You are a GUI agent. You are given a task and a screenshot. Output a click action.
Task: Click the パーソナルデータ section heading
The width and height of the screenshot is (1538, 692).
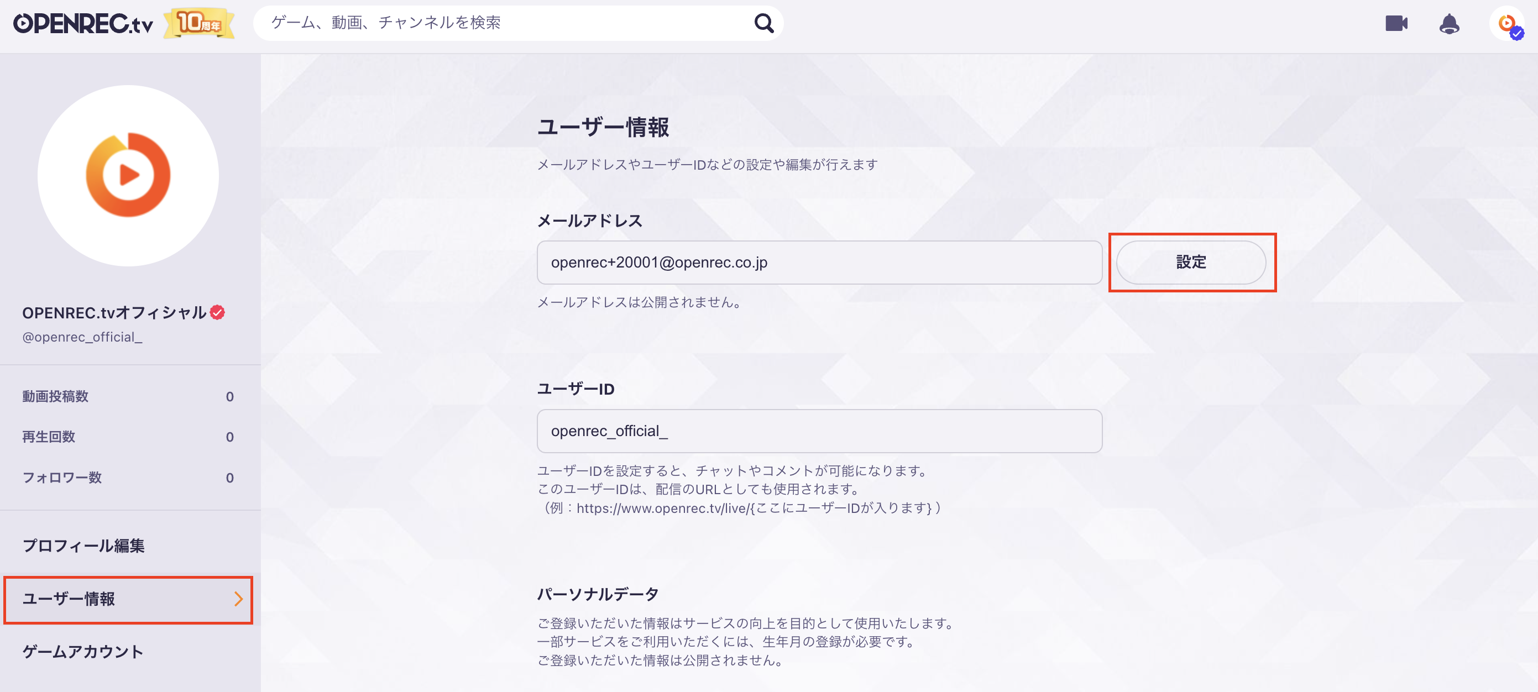(x=598, y=594)
